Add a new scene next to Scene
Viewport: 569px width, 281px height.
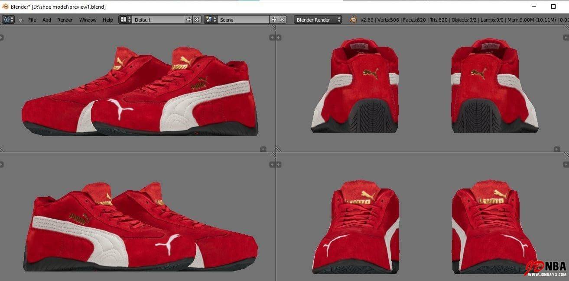[x=274, y=19]
